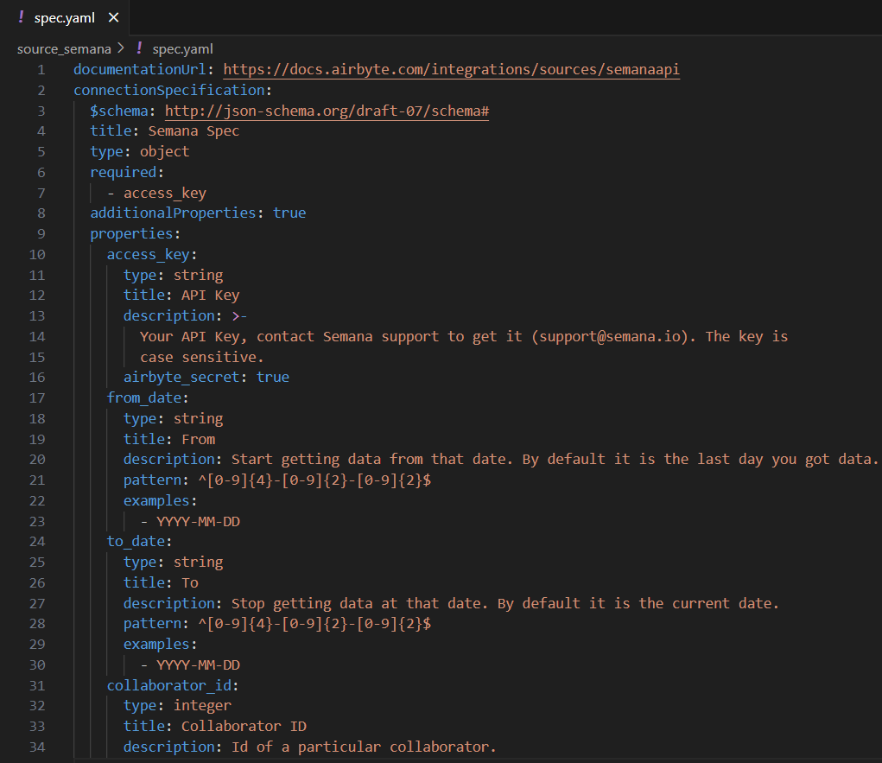Click line number 9 for properties
882x763 pixels.
pyautogui.click(x=41, y=233)
